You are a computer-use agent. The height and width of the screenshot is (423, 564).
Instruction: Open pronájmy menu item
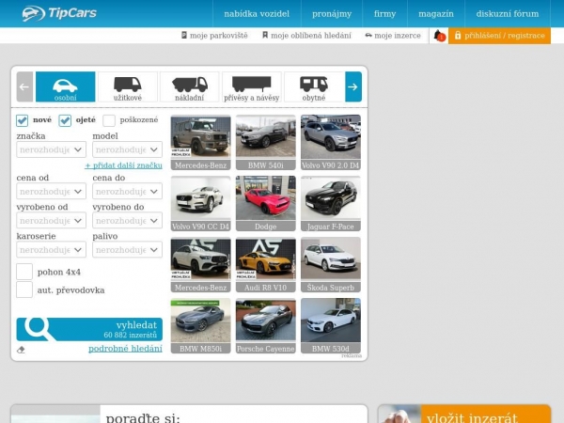(x=332, y=14)
